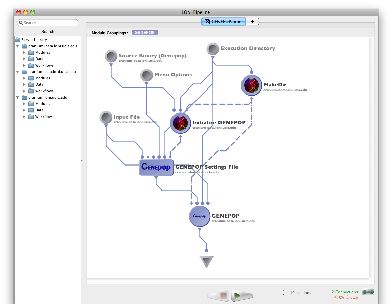Expand Modules under cranium-edu.loni.ucla.edu

point(24,78)
